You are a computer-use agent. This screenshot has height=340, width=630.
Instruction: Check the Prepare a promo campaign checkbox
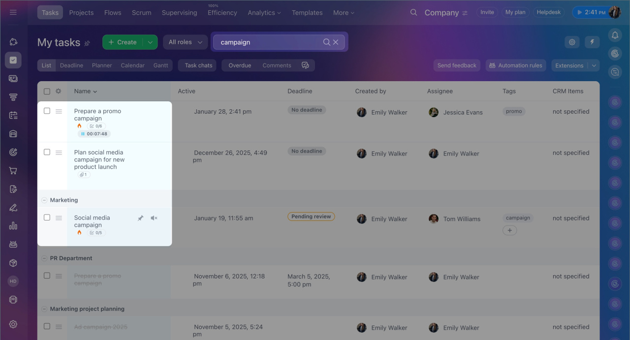pyautogui.click(x=47, y=111)
